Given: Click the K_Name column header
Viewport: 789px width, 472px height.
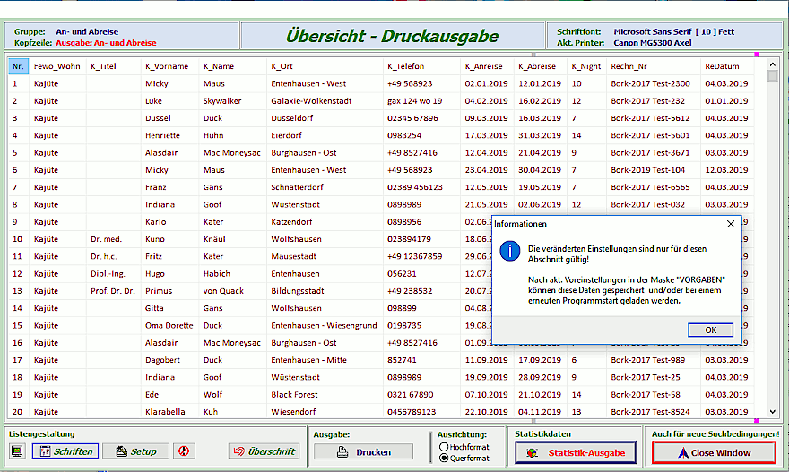Looking at the screenshot, I should tap(218, 66).
